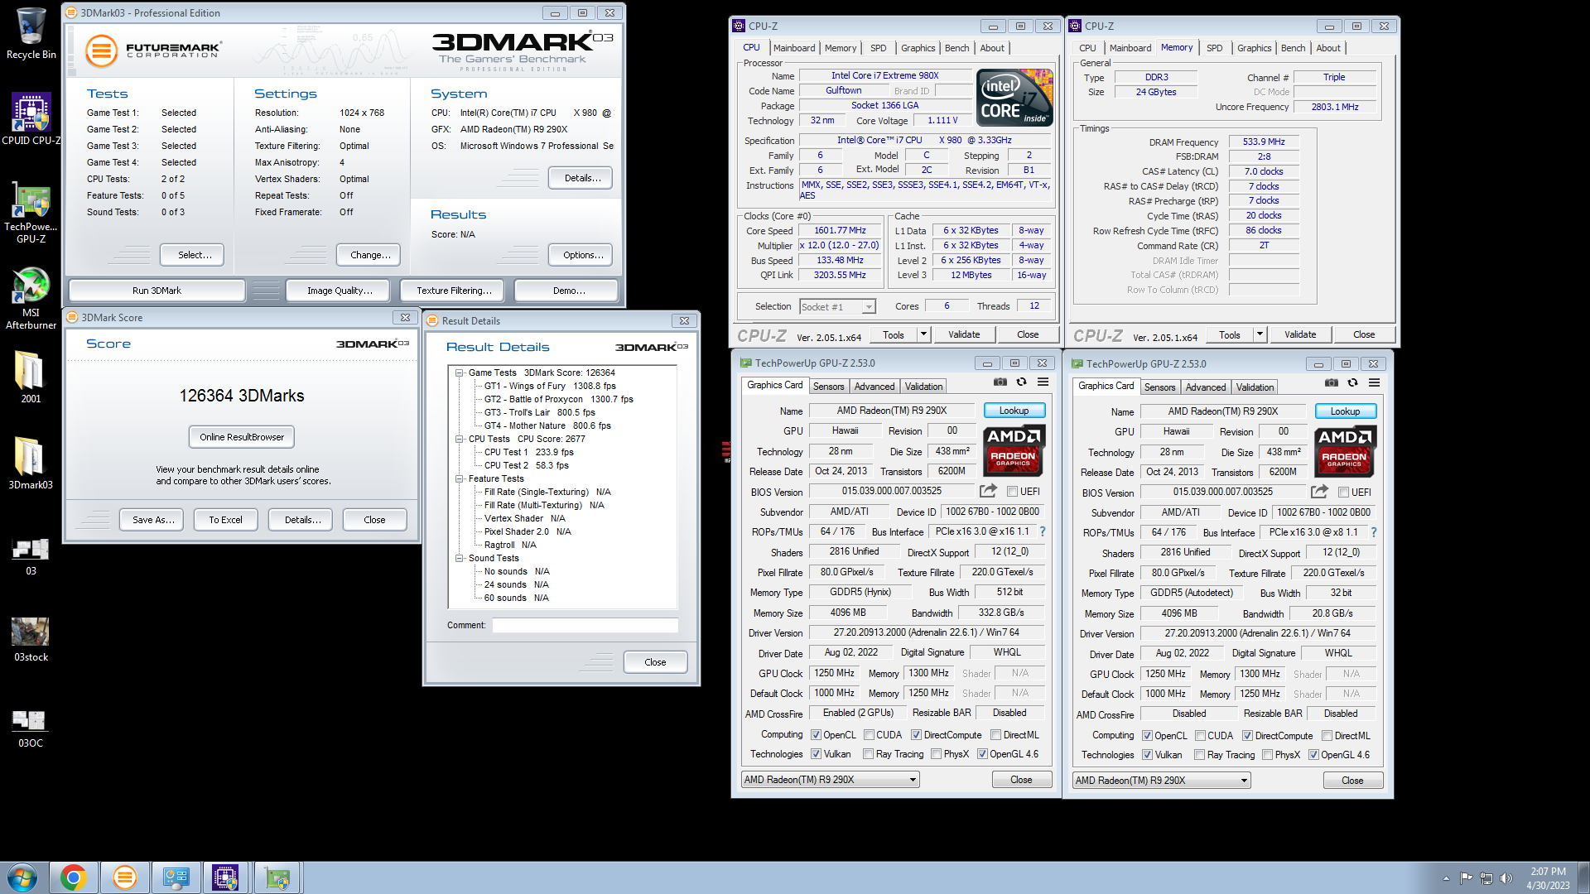
Task: Open the Advanced tab in the right GPU-Z window
Action: click(1206, 387)
